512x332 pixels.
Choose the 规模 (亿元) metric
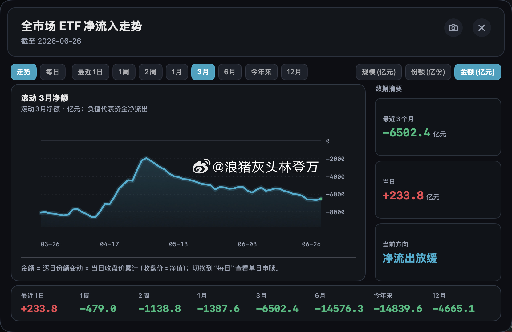379,72
